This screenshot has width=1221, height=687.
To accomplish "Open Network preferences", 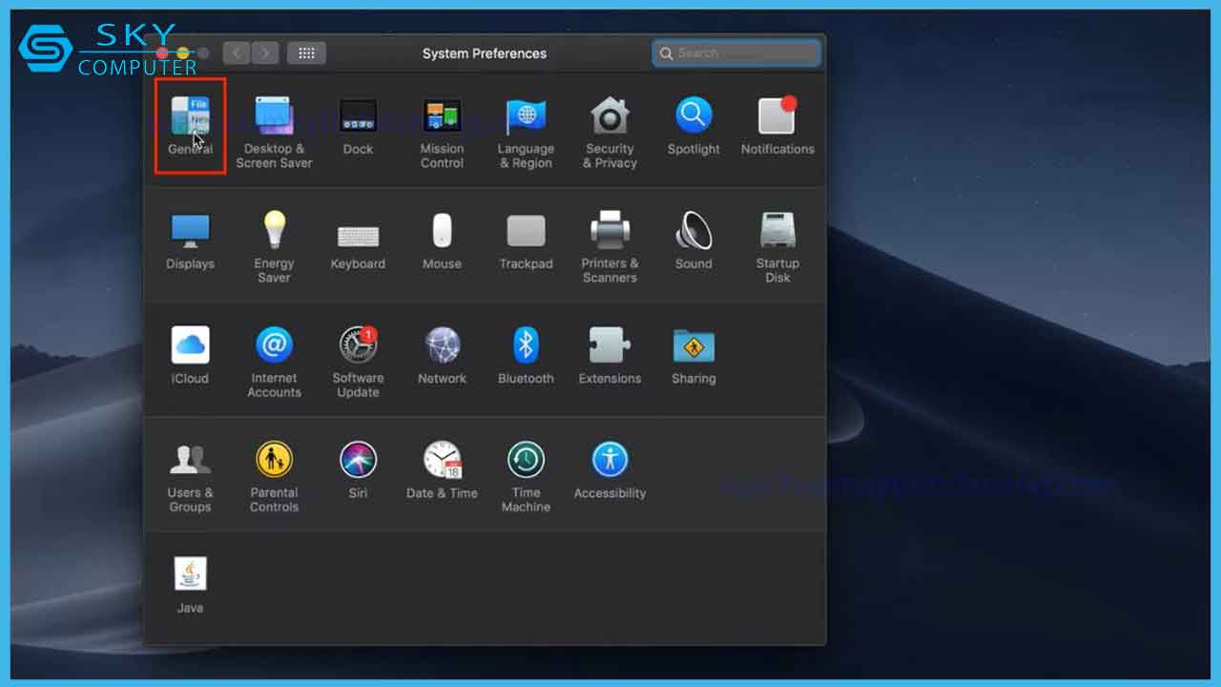I will [x=442, y=355].
